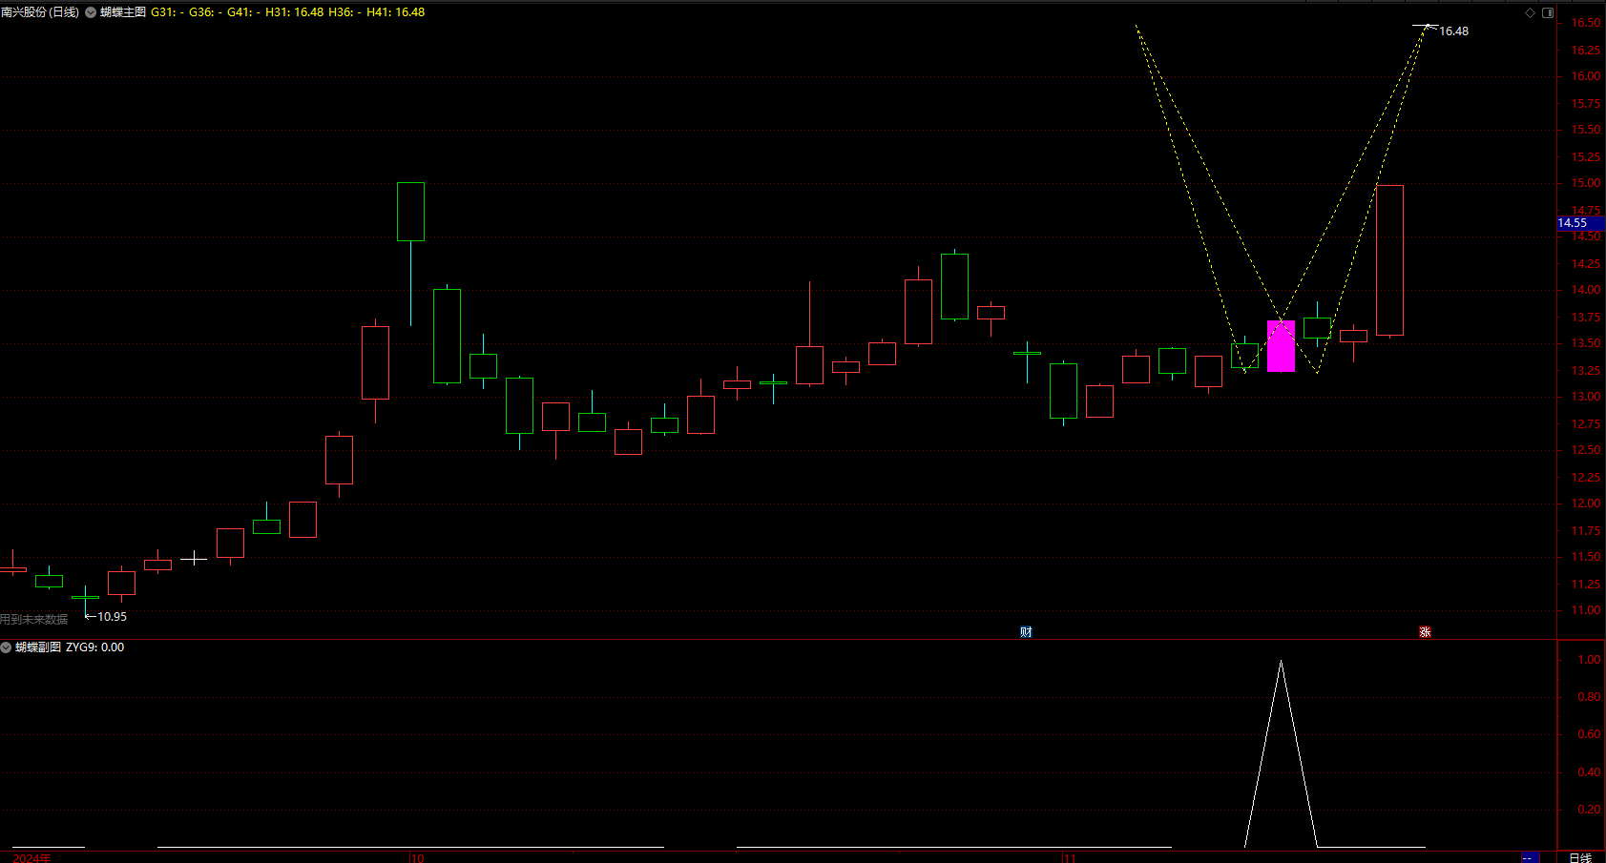Viewport: 1606px width, 863px height.
Task: Select the 日线 period label at bottom right
Action: [1580, 857]
